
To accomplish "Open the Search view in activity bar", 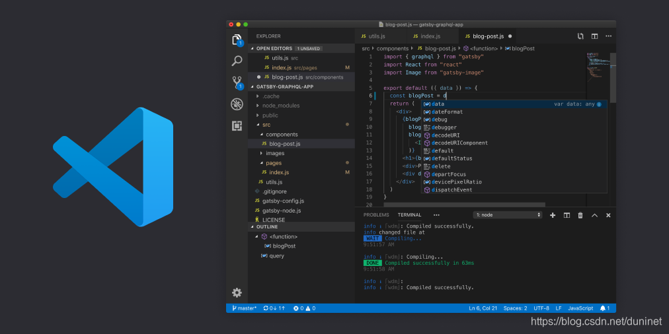I will tap(237, 61).
